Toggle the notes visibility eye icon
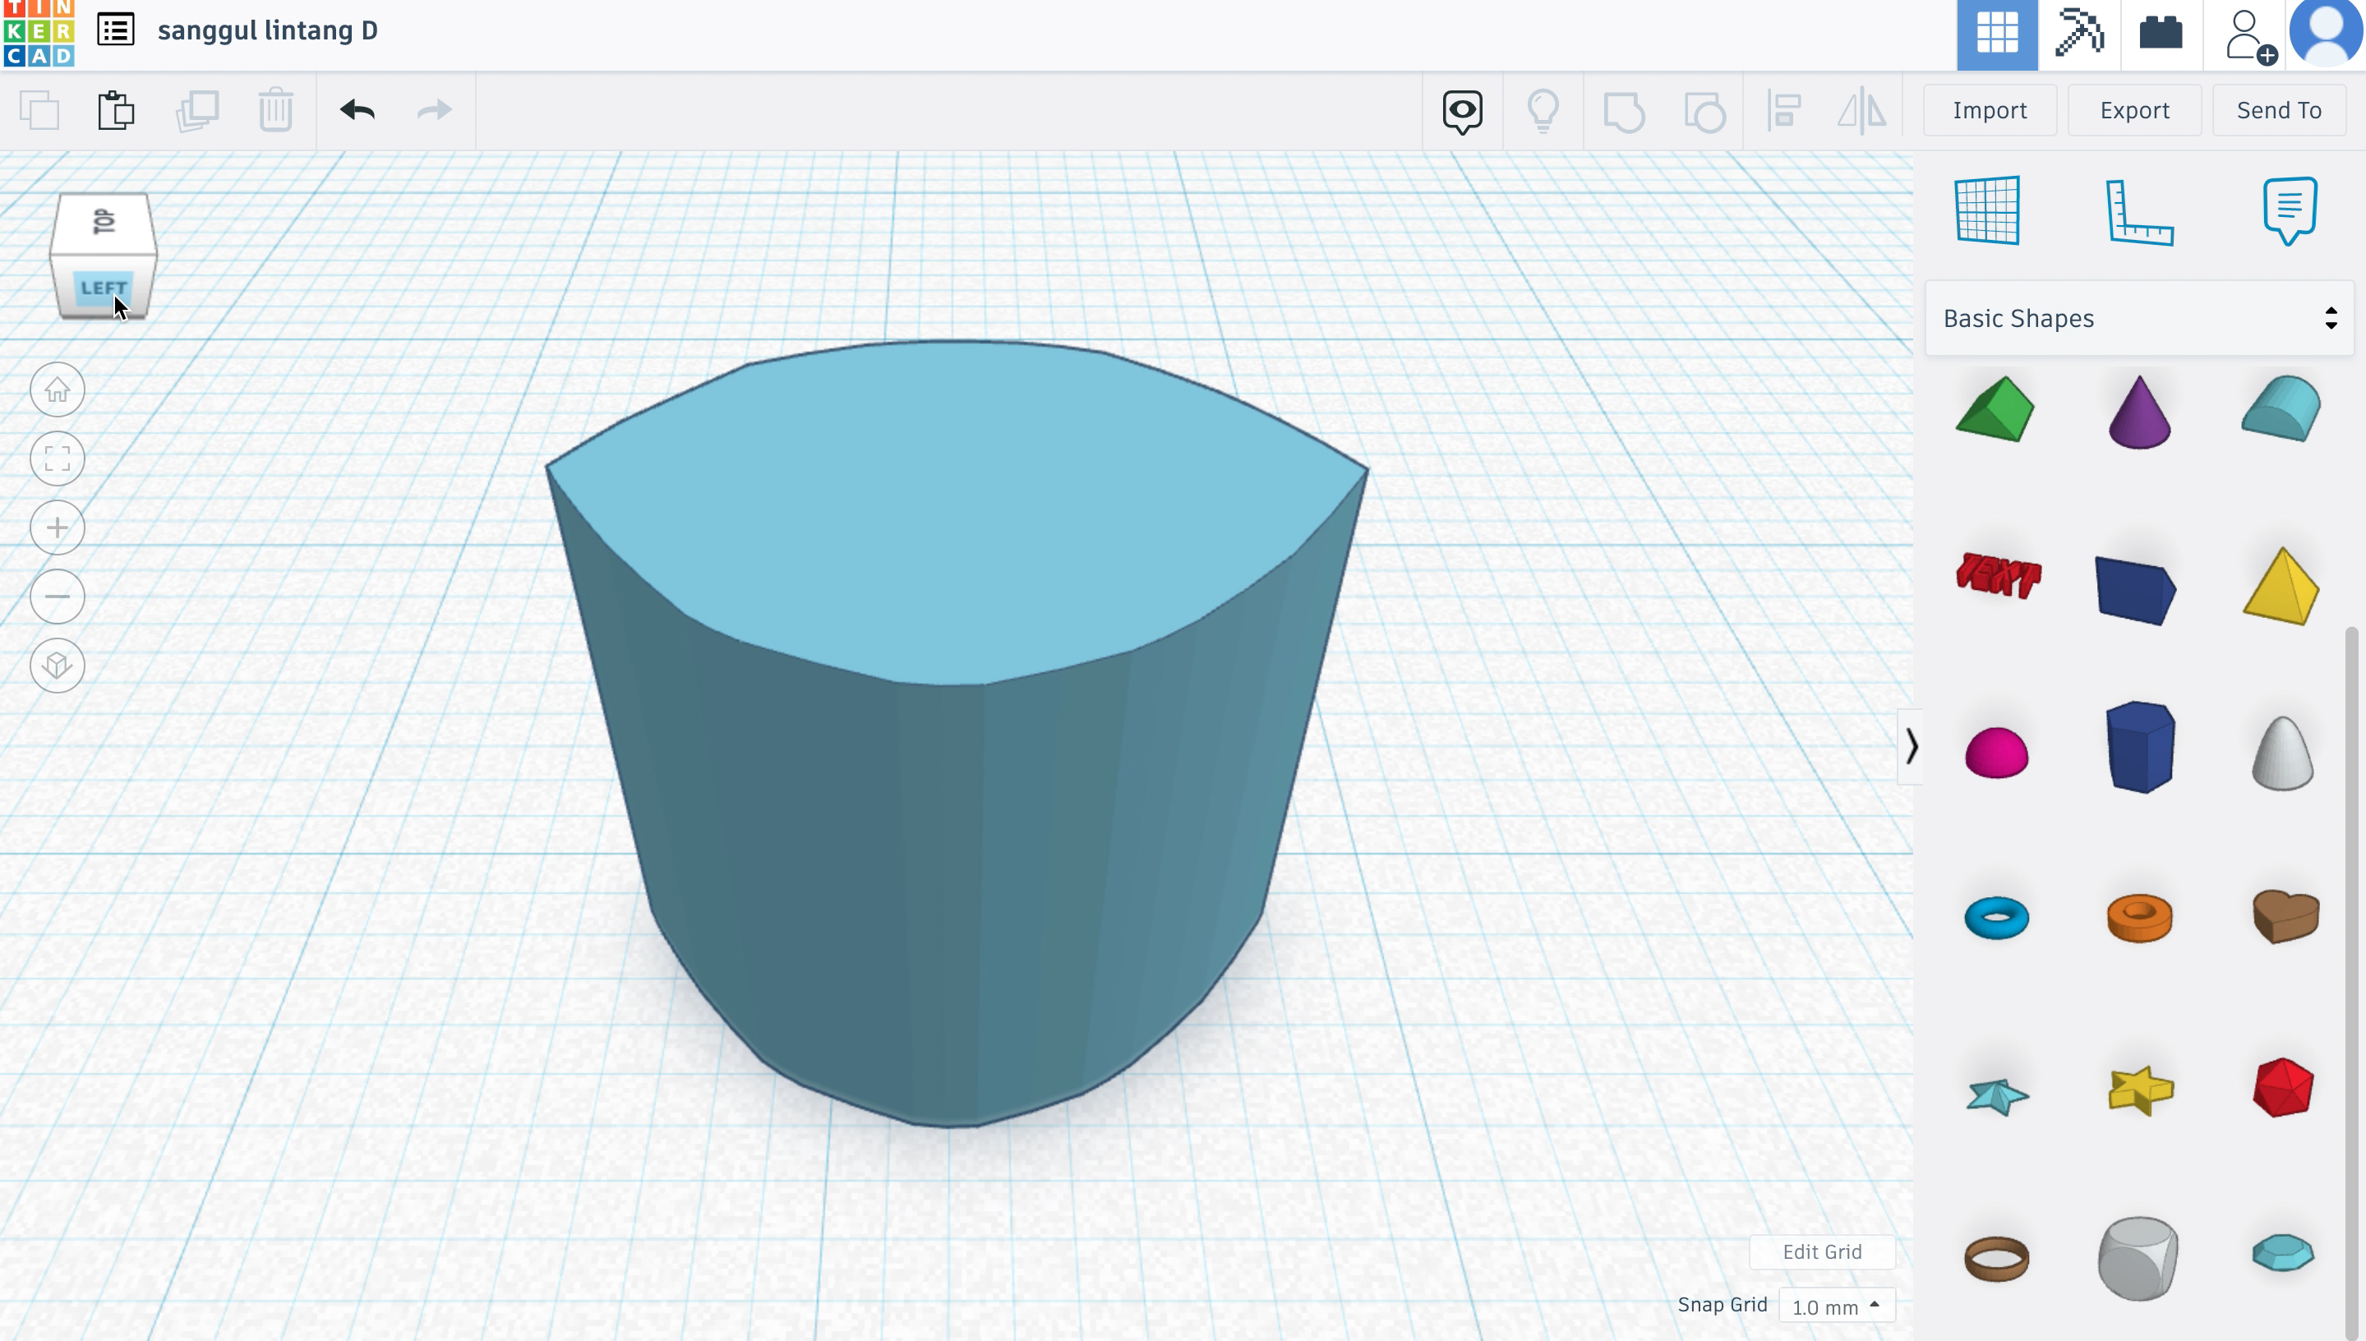 (x=1463, y=112)
